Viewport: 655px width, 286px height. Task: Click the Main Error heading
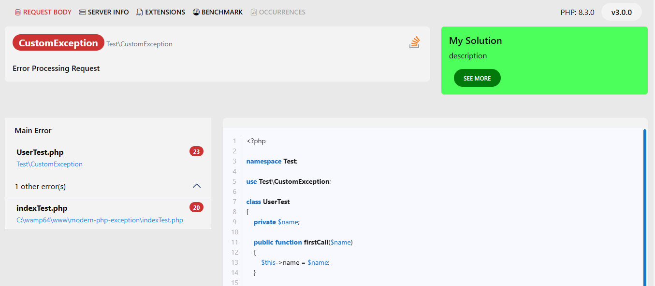pos(33,130)
